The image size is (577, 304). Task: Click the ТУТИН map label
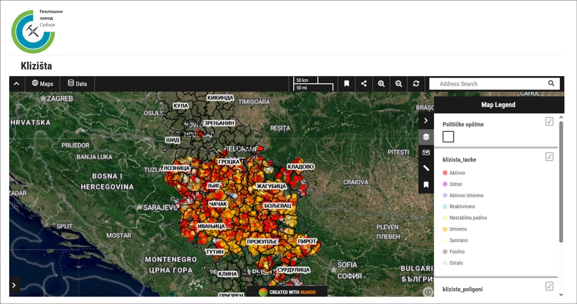tap(215, 252)
